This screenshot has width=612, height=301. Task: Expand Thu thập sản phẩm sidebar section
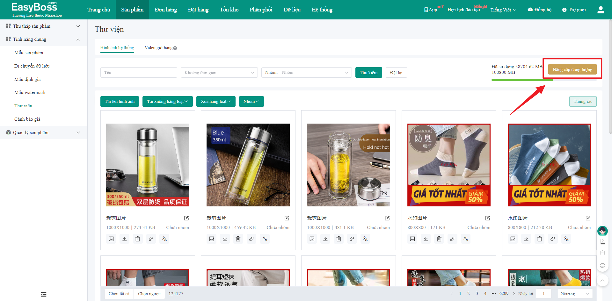click(x=44, y=26)
